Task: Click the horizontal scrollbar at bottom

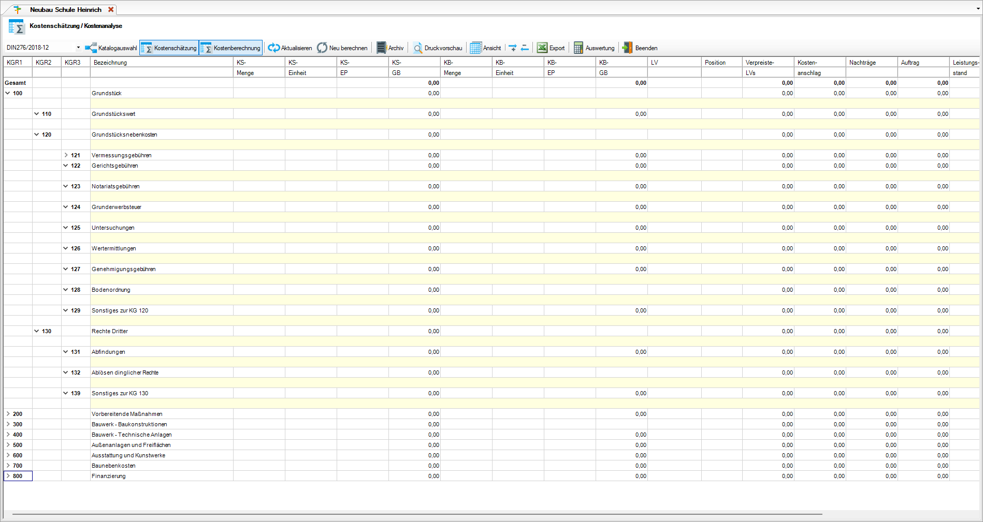Action: 417,514
